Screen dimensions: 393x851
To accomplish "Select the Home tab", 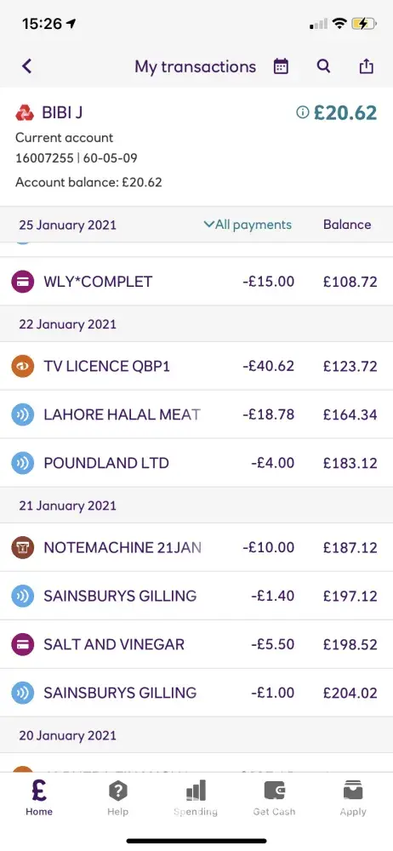I will point(39,799).
